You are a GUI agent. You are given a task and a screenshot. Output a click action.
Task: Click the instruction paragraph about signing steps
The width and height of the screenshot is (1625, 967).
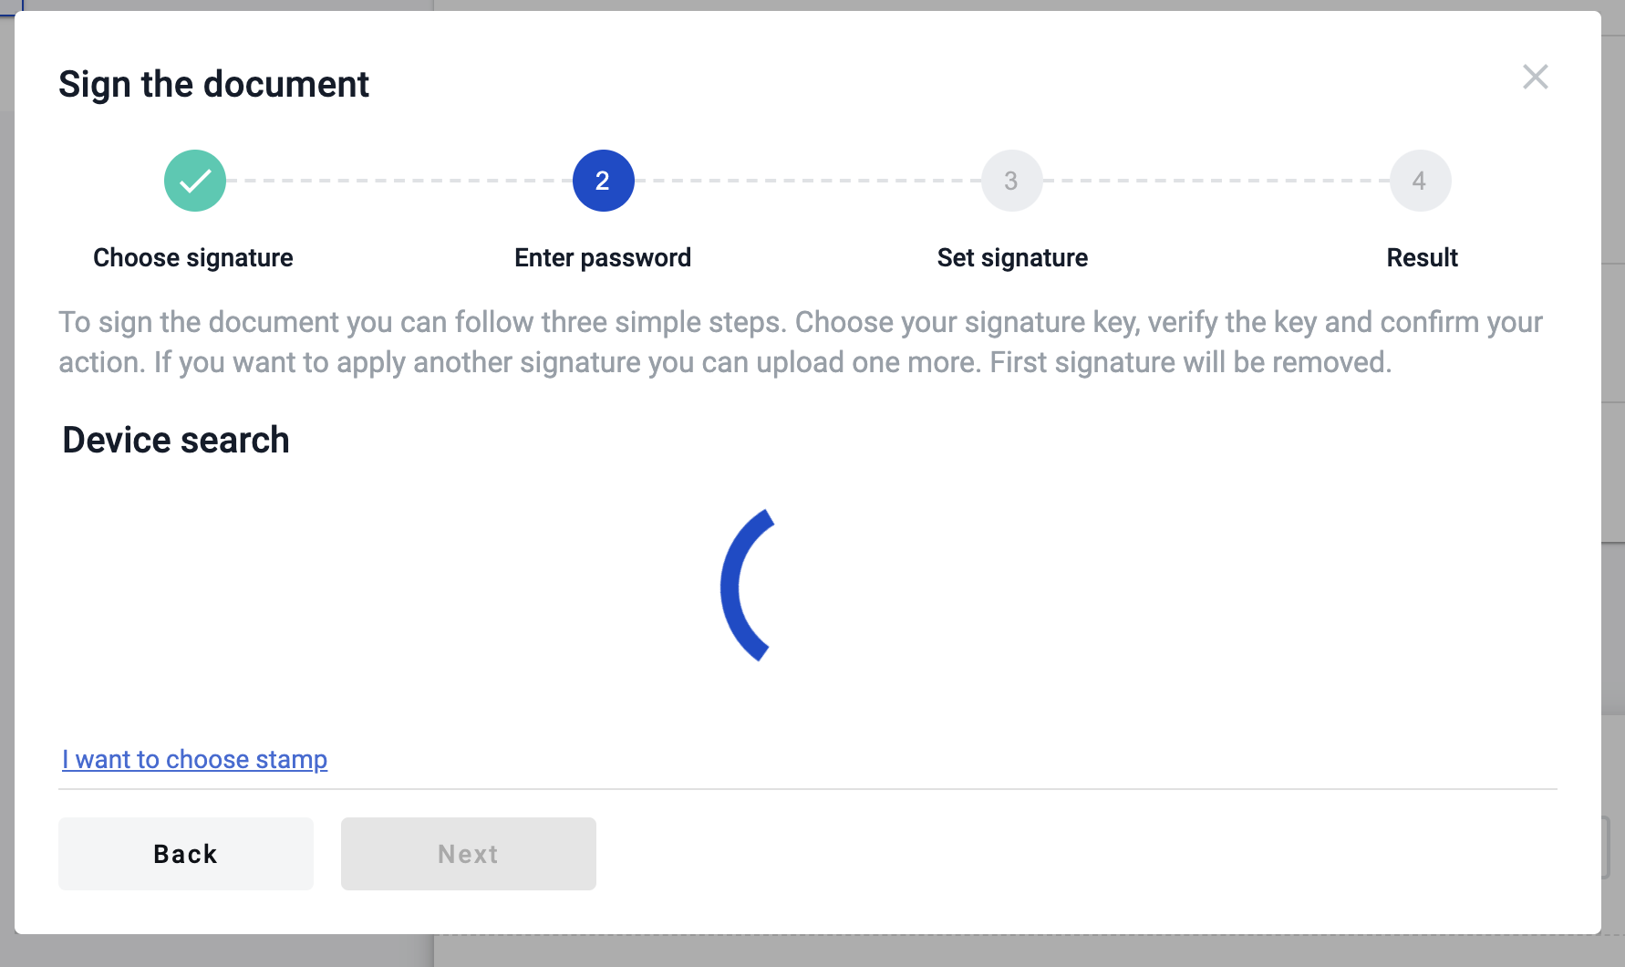[x=801, y=342]
